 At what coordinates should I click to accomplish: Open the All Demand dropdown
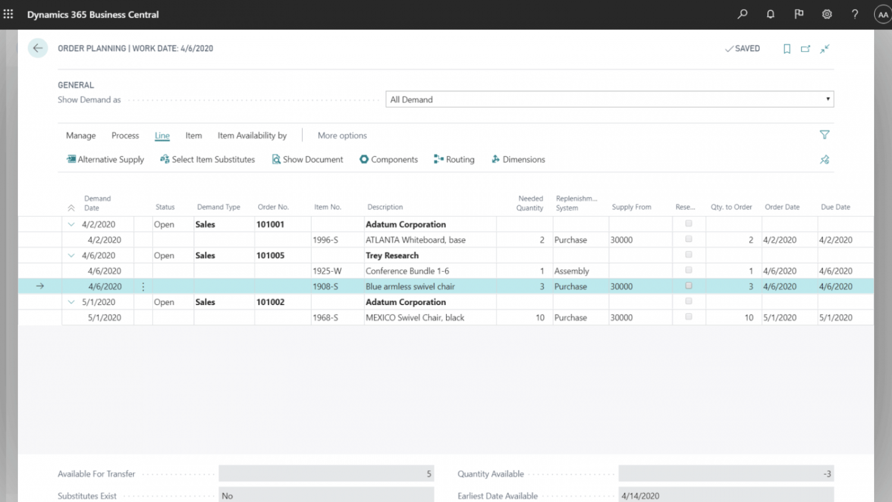pyautogui.click(x=827, y=99)
